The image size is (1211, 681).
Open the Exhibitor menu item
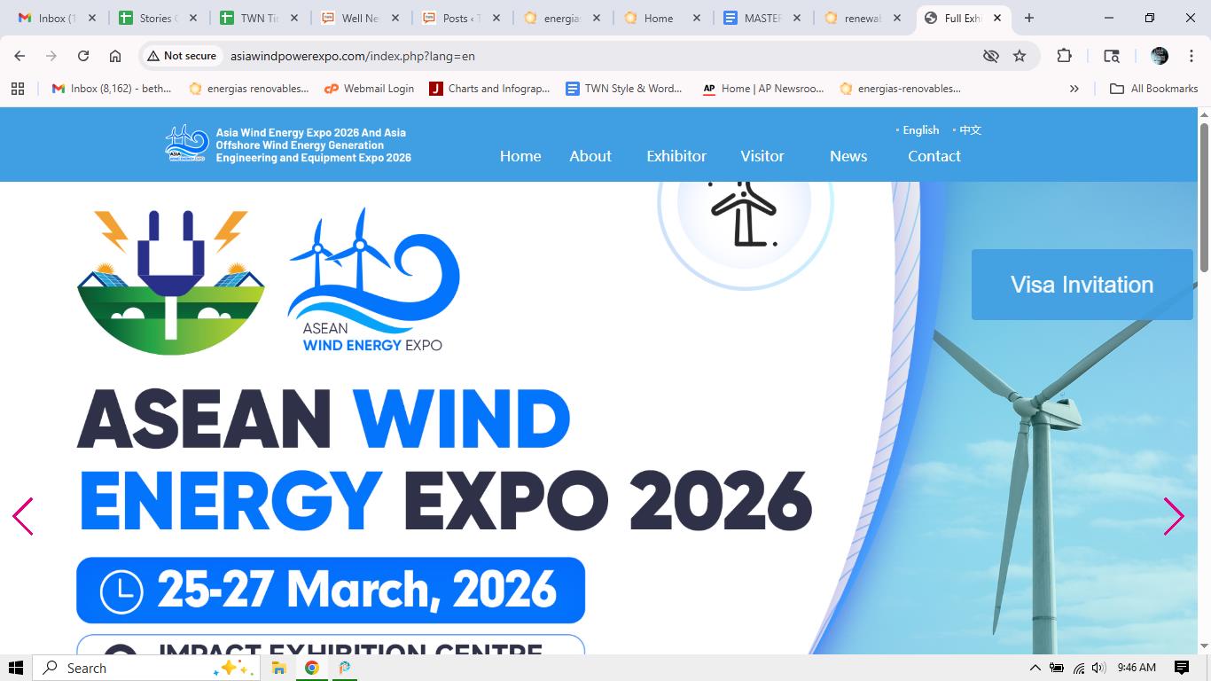(676, 156)
